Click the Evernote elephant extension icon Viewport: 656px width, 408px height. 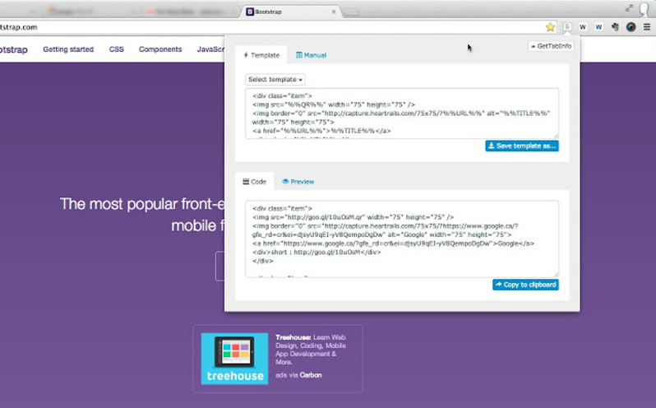[x=615, y=27]
